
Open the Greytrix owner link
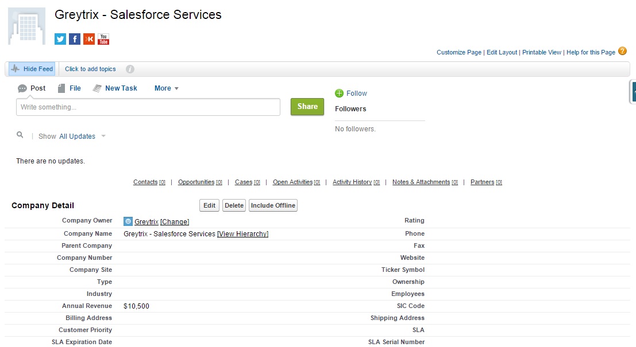(147, 222)
